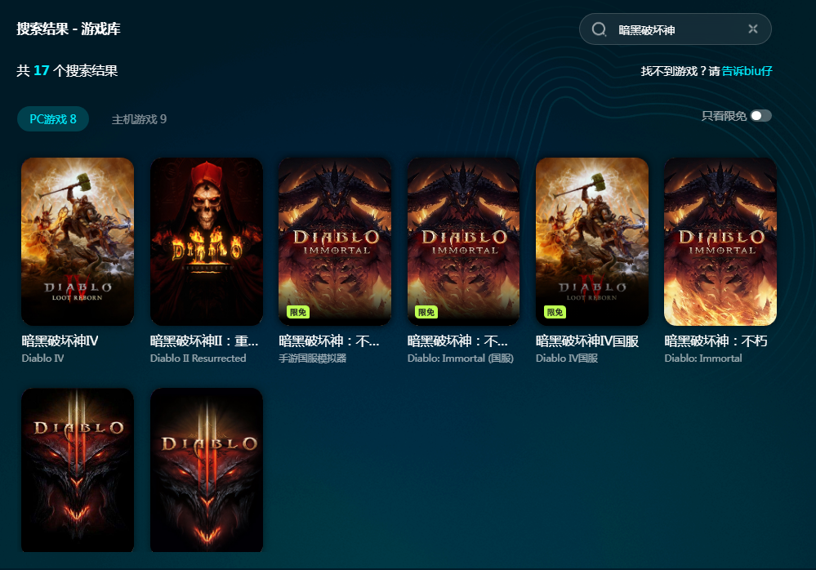Open the Diablo IV国服 game cover
Image resolution: width=816 pixels, height=570 pixels.
click(592, 242)
